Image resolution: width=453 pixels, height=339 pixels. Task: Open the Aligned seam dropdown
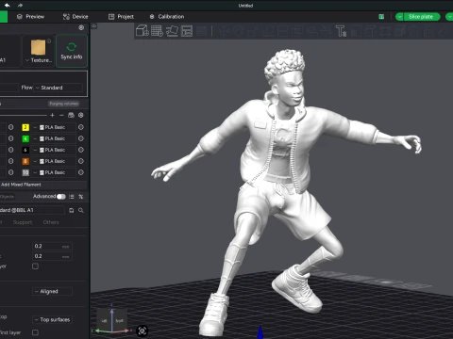click(52, 291)
